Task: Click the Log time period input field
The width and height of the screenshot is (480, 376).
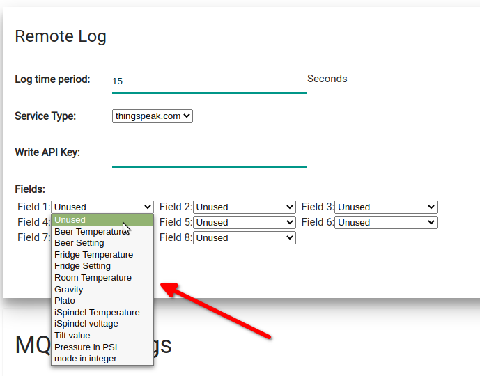Action: coord(210,81)
